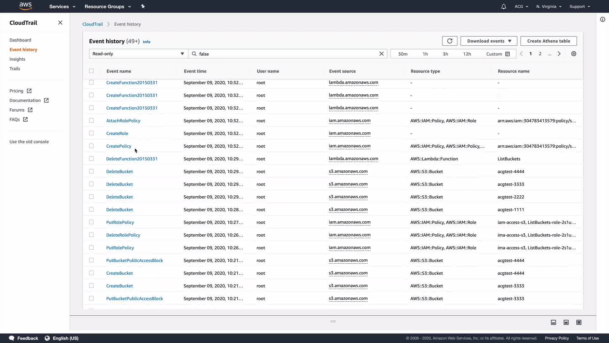
Task: Clear the search filter with the X icon
Action: pyautogui.click(x=381, y=54)
